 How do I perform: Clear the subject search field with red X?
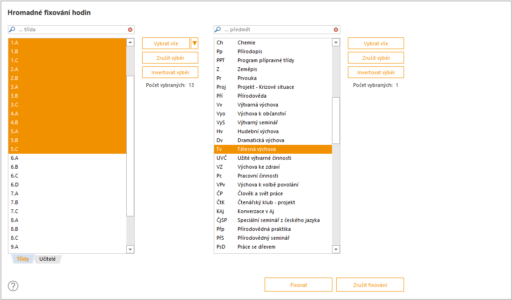[336, 30]
